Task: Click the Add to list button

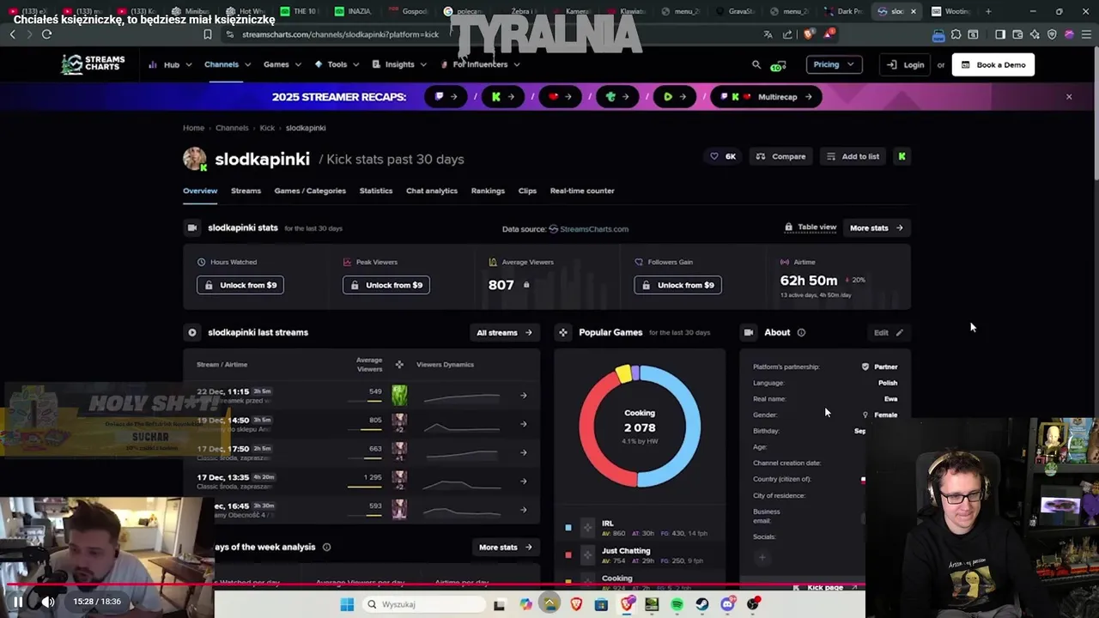Action: (x=853, y=156)
